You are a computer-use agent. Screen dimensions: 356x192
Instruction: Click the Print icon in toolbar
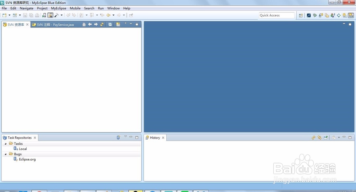click(x=37, y=15)
